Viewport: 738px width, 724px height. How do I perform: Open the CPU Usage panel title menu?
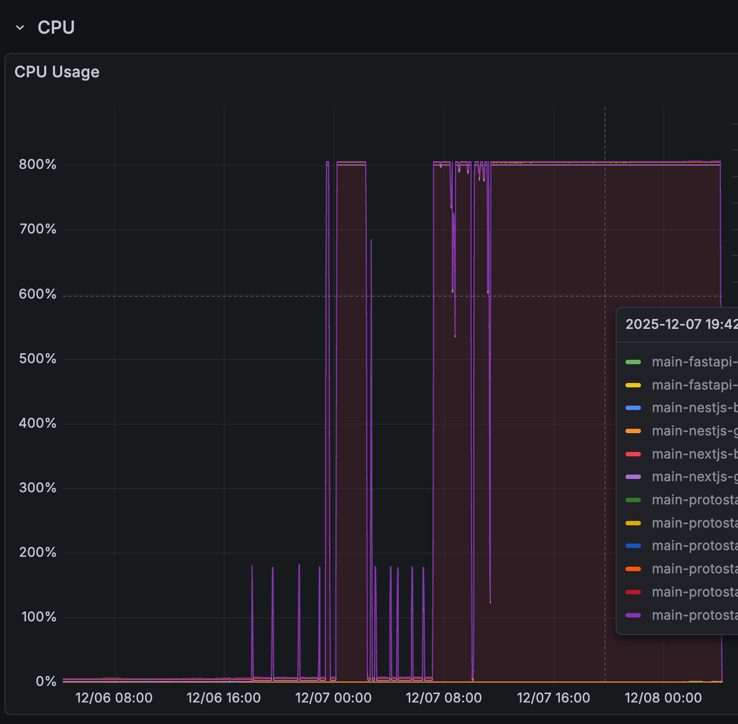click(57, 72)
